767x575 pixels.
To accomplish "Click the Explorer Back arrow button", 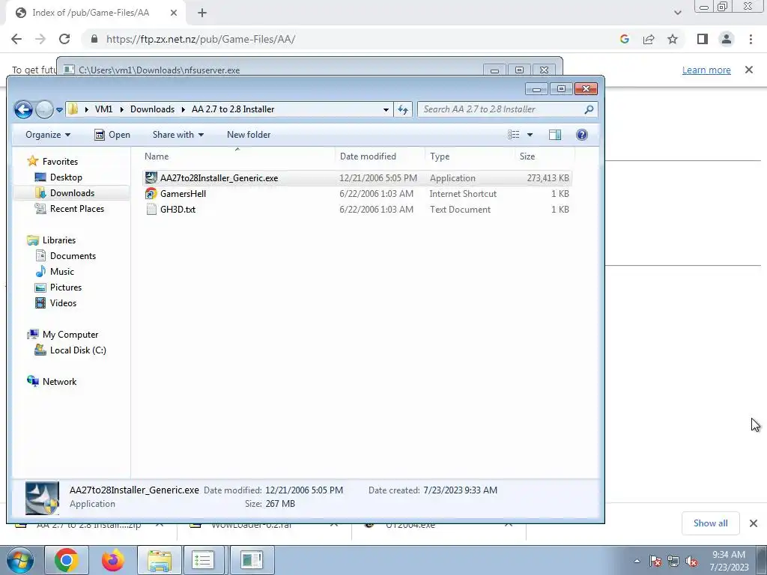I will click(23, 109).
